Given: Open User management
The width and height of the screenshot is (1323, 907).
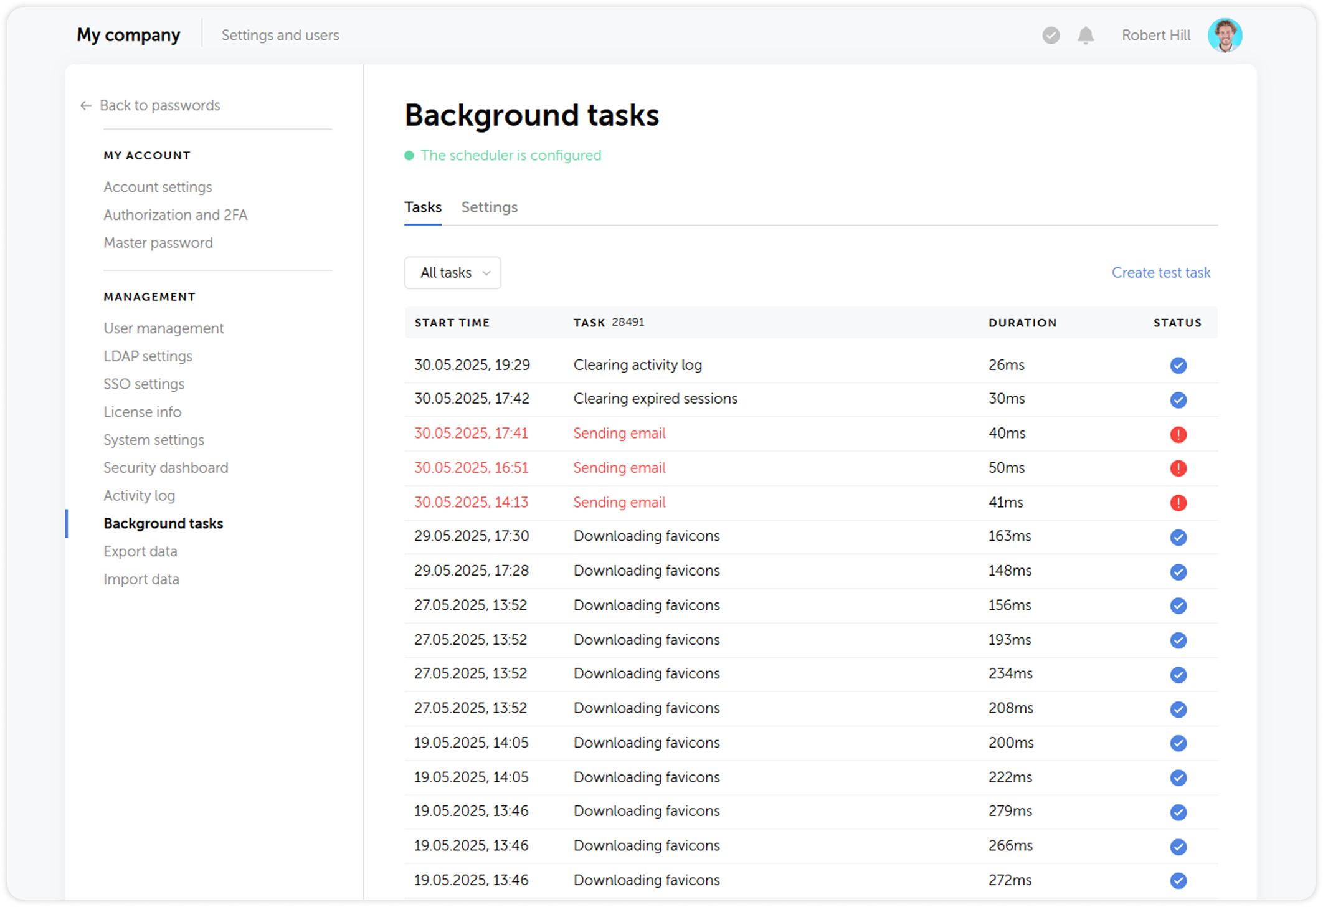Looking at the screenshot, I should pyautogui.click(x=164, y=328).
